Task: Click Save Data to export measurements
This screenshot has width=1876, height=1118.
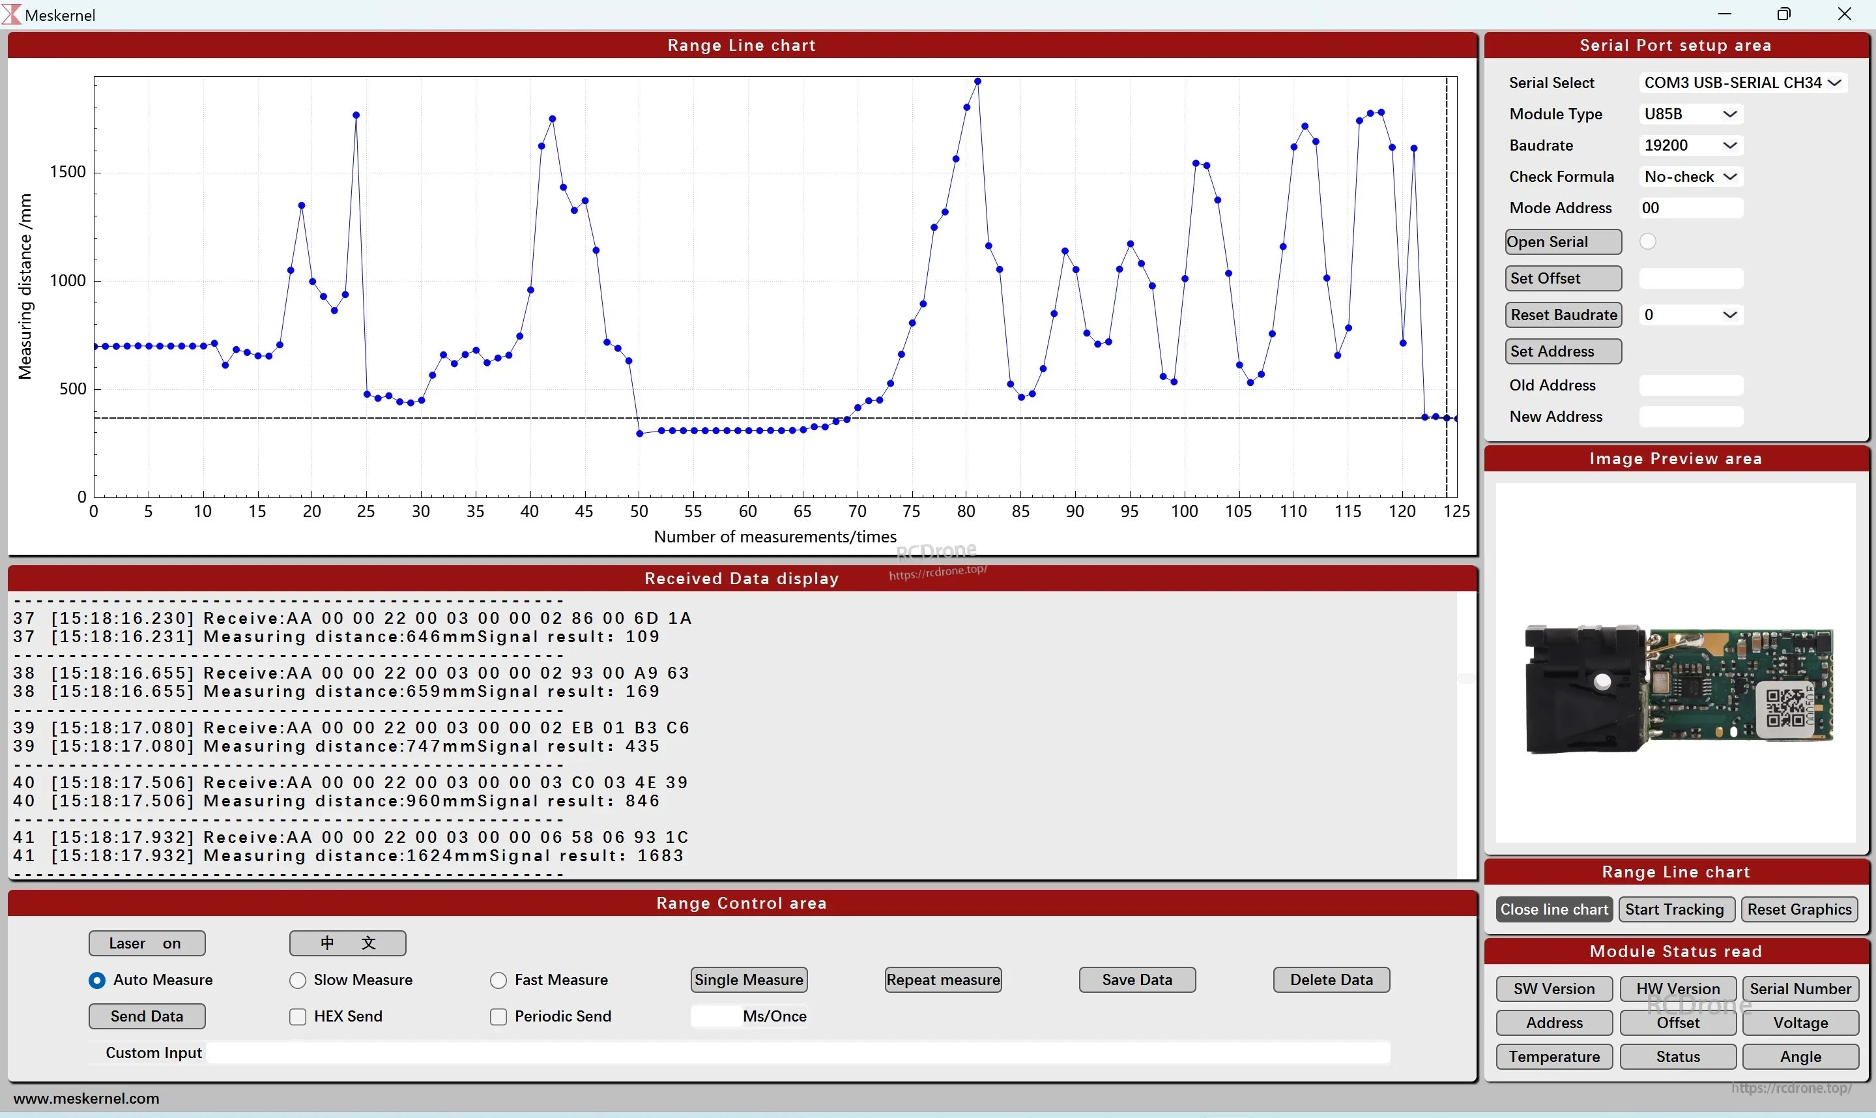Action: tap(1136, 979)
